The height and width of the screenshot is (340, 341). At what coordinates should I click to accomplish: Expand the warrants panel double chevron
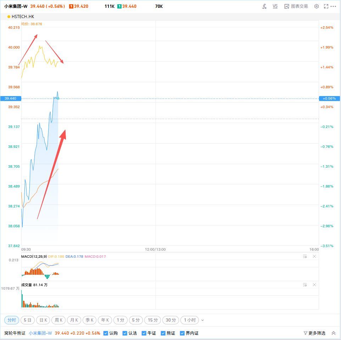pyautogui.click(x=333, y=333)
